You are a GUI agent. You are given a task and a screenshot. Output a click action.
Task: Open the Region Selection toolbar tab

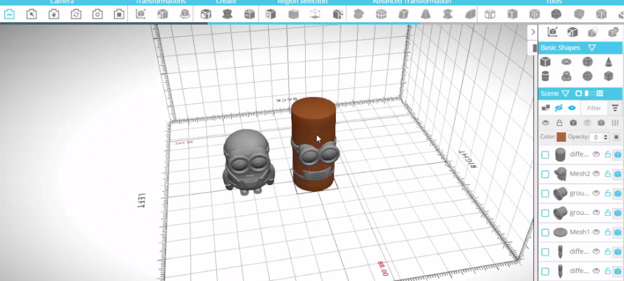302,2
